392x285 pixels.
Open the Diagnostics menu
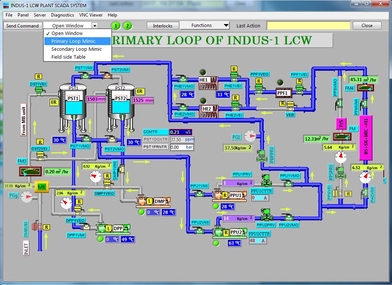point(62,15)
